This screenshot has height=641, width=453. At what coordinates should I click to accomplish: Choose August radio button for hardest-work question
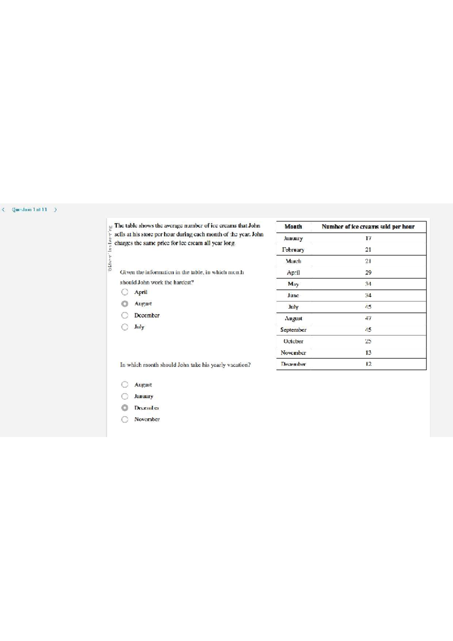point(125,304)
